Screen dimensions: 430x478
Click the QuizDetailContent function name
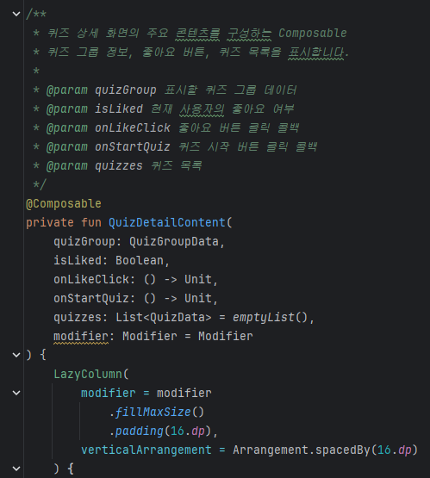(x=167, y=222)
